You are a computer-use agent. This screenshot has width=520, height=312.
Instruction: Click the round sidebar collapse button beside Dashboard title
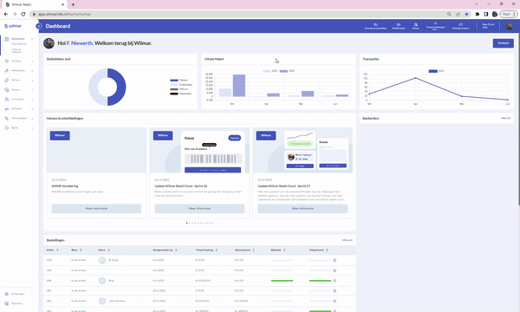39,26
